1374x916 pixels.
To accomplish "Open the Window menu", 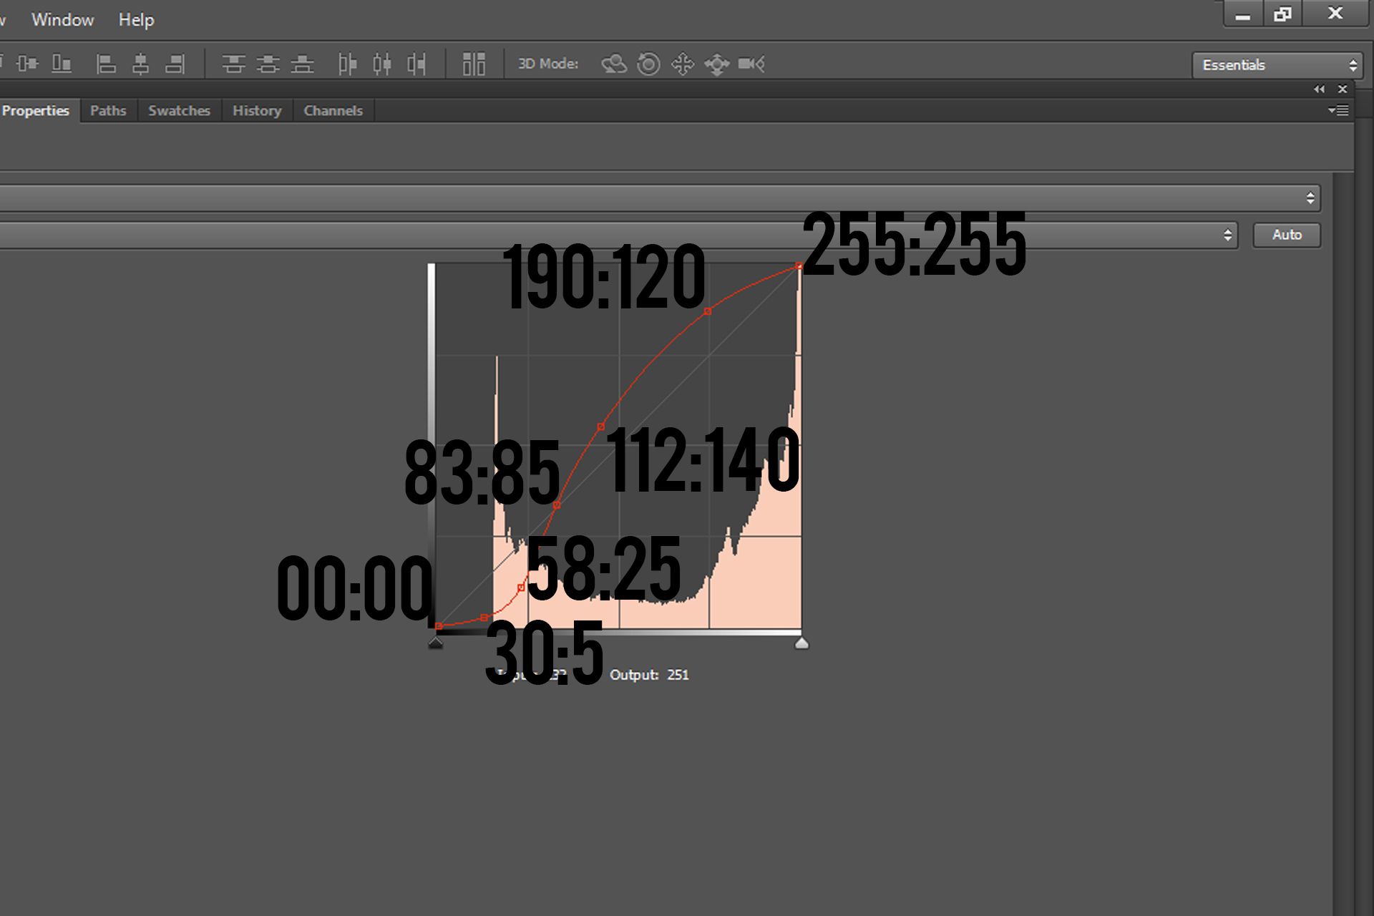I will [62, 19].
